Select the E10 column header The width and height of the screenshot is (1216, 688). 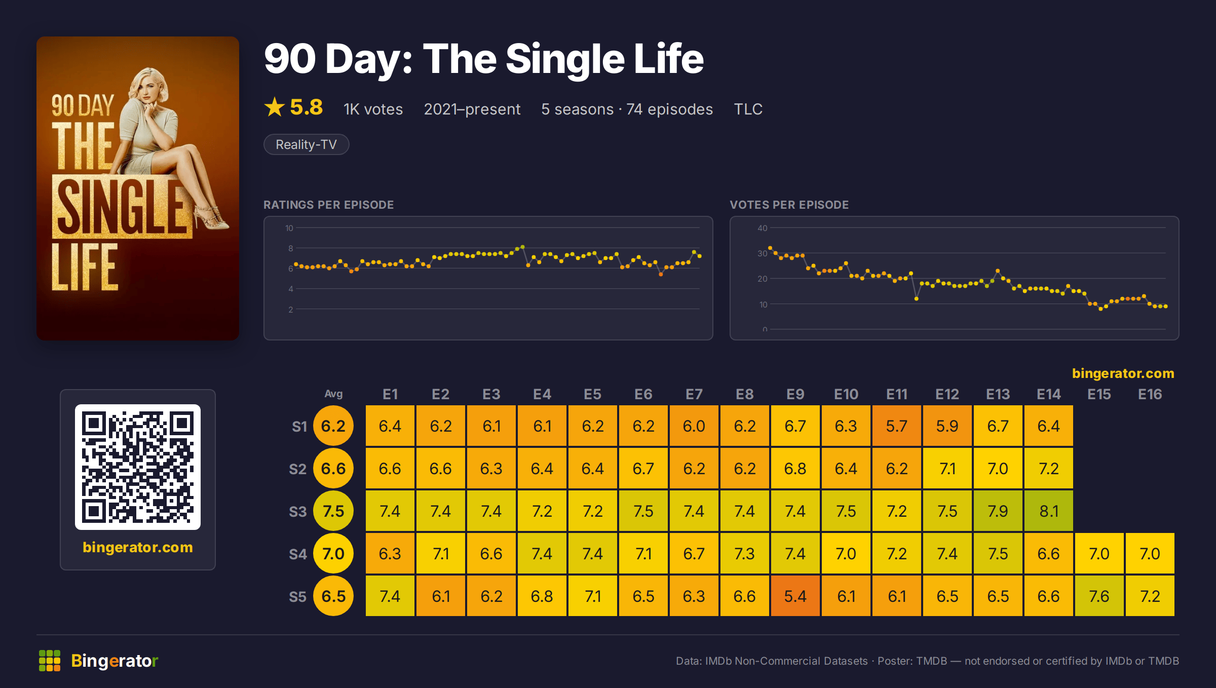[x=846, y=394]
